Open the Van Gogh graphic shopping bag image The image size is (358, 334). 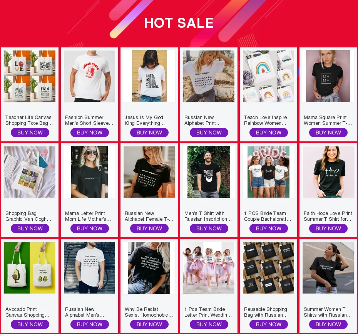coord(30,172)
